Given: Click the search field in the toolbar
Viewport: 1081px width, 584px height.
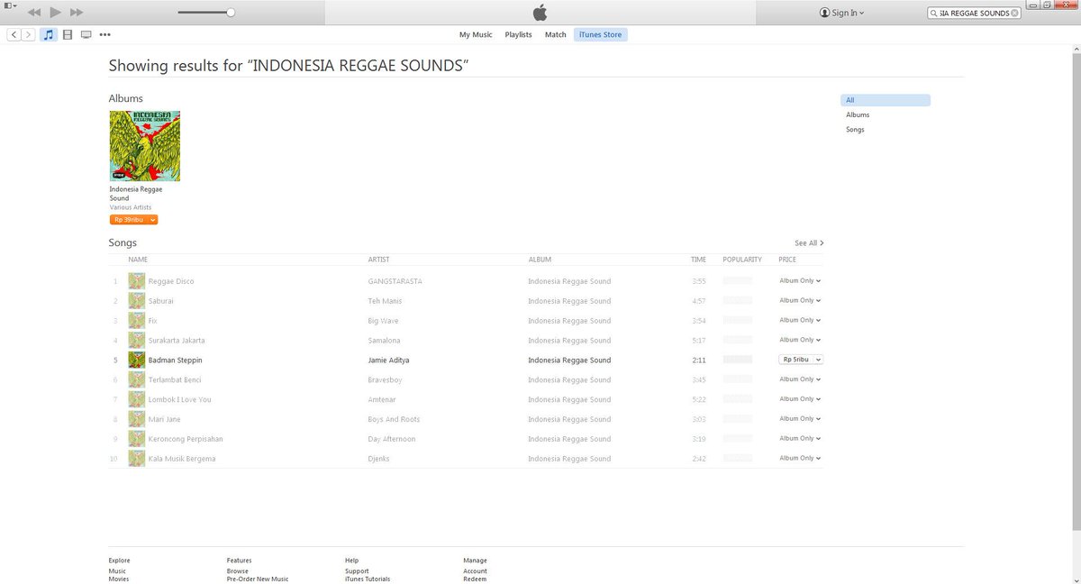Looking at the screenshot, I should pyautogui.click(x=975, y=13).
